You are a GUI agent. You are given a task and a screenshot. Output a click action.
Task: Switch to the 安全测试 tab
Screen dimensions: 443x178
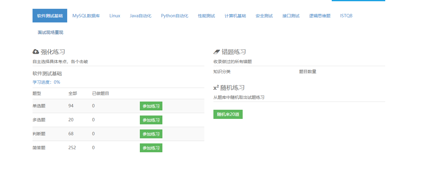(264, 16)
